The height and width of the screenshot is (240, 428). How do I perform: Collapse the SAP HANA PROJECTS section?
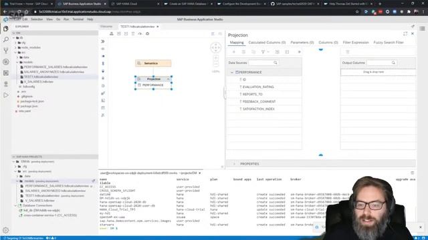(x=13, y=157)
